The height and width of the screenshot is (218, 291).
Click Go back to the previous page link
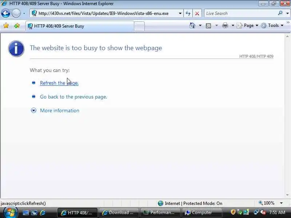(x=73, y=97)
